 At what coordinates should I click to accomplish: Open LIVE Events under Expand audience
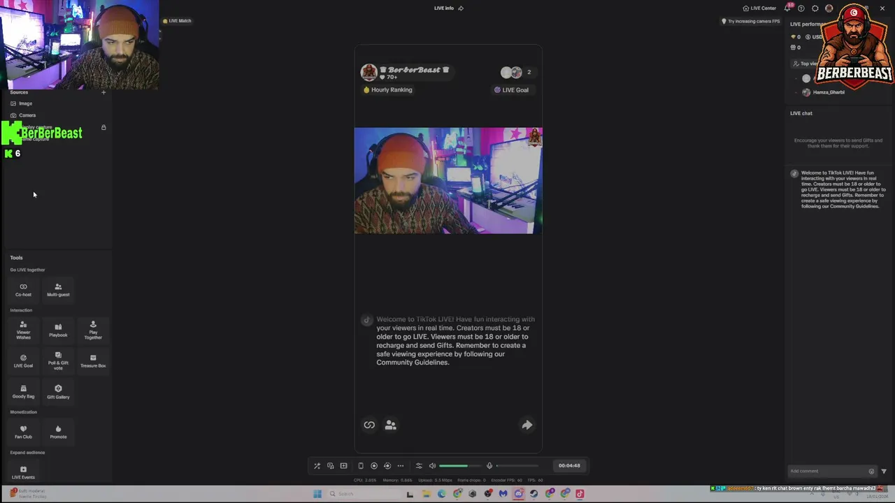23,472
